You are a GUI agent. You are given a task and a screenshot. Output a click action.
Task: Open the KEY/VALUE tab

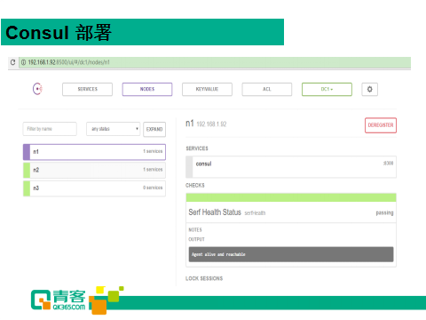coord(207,89)
